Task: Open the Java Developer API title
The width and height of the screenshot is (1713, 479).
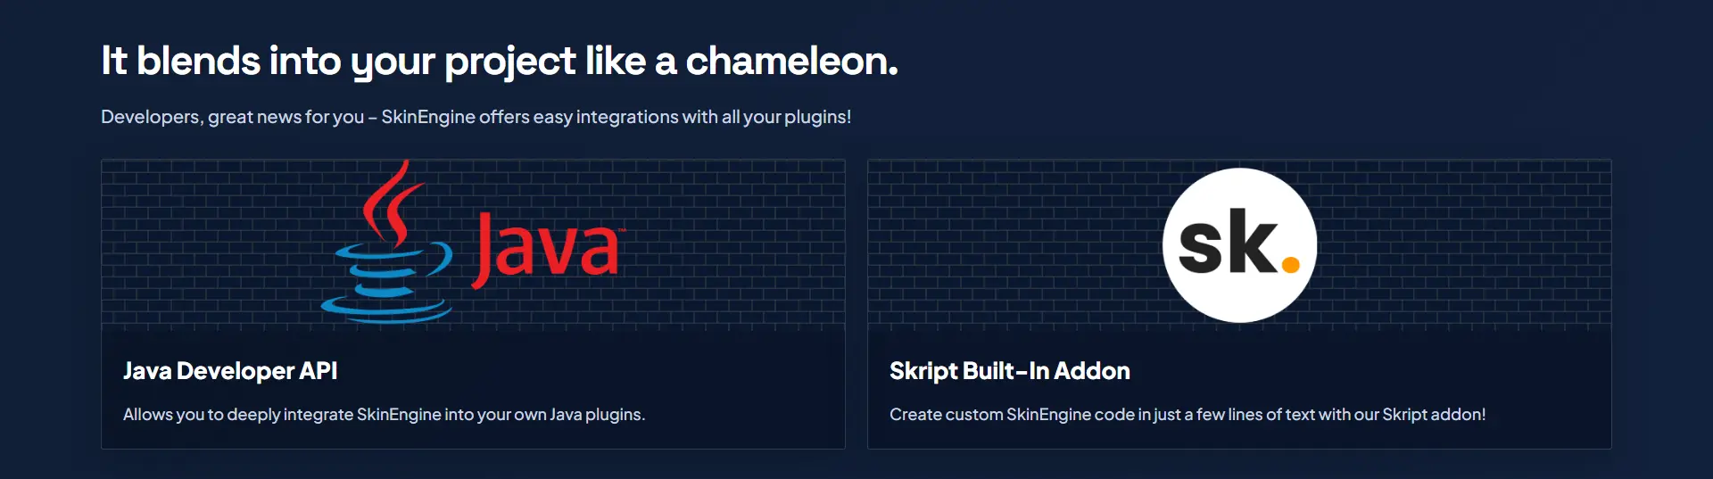Action: [230, 371]
